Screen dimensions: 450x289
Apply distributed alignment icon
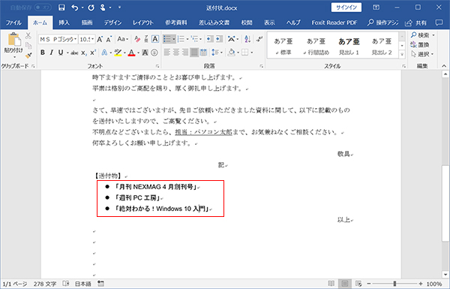(x=203, y=53)
